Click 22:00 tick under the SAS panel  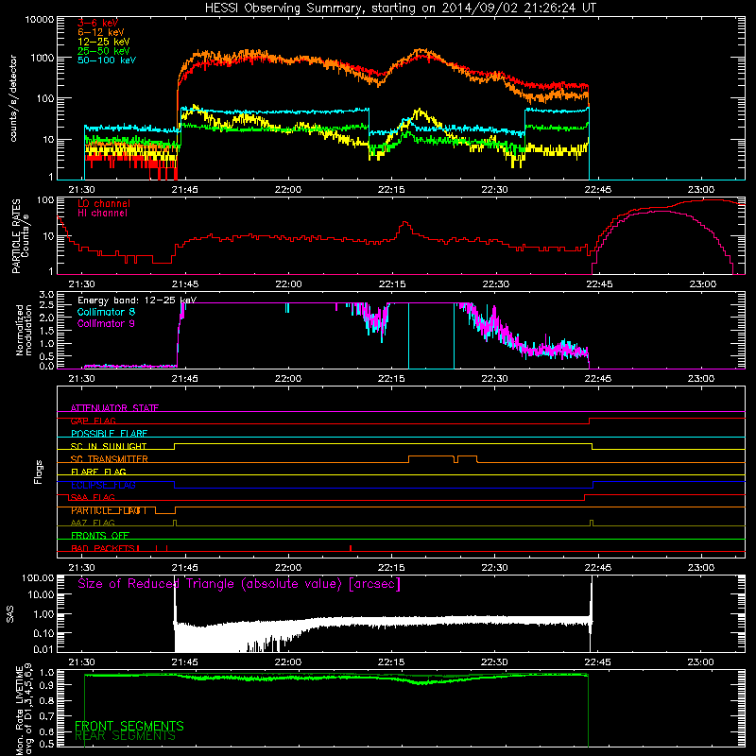pos(288,662)
